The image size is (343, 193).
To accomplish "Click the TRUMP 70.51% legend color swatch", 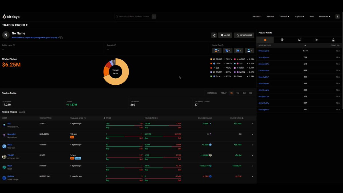I will (x=211, y=59).
